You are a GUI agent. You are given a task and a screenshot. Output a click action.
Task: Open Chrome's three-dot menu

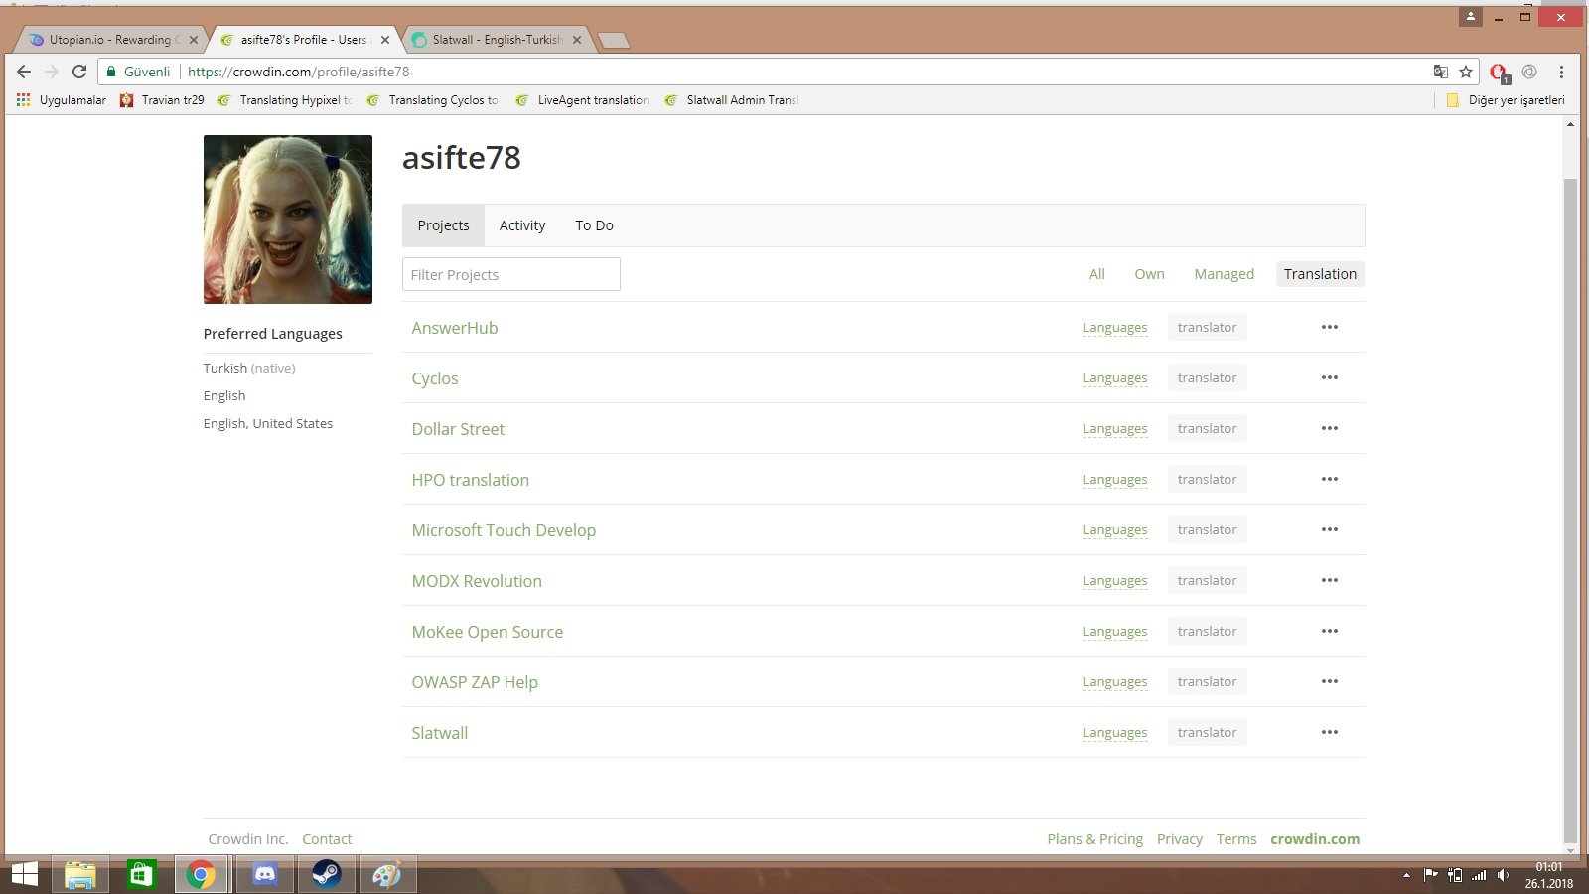[1561, 72]
